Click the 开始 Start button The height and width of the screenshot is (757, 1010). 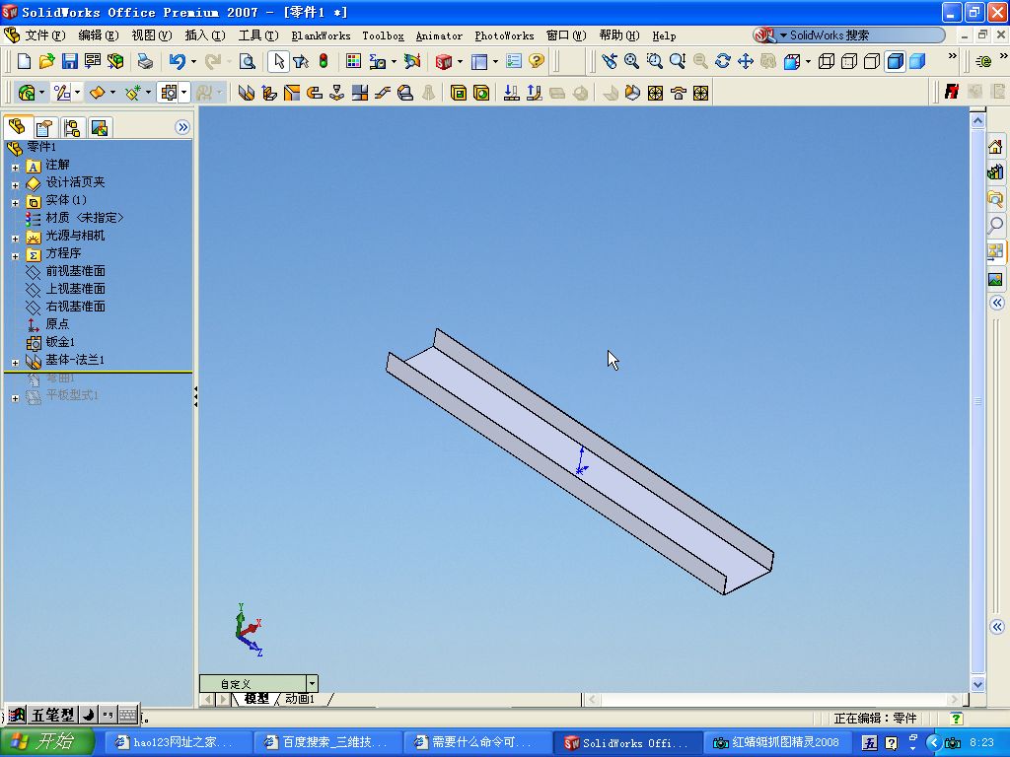46,742
